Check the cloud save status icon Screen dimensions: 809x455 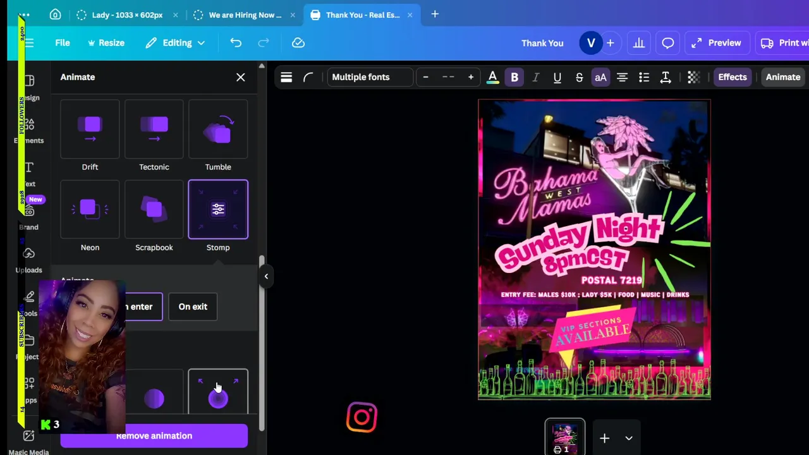(x=298, y=43)
